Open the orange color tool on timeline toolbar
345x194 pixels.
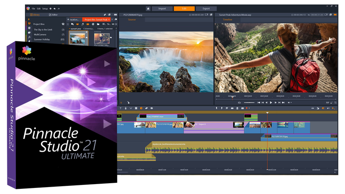(141, 108)
